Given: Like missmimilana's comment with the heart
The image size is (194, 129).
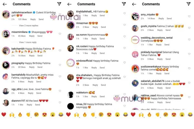Looking at the screenshot, I should [60, 34].
